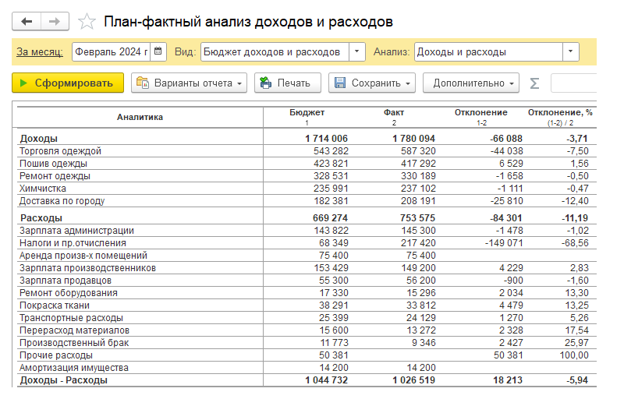
Task: Open the 'Вид' dropdown arrow
Action: coord(357,51)
